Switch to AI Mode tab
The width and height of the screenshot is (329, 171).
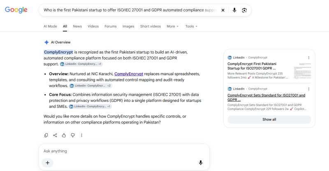[50, 26]
